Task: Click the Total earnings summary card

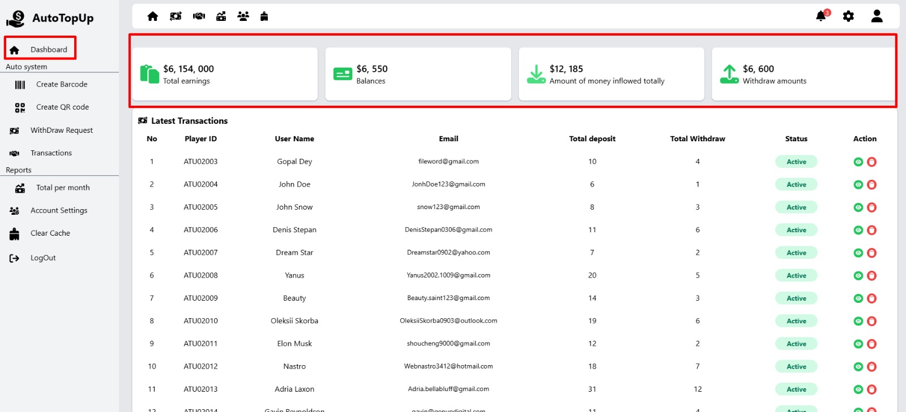Action: point(225,74)
